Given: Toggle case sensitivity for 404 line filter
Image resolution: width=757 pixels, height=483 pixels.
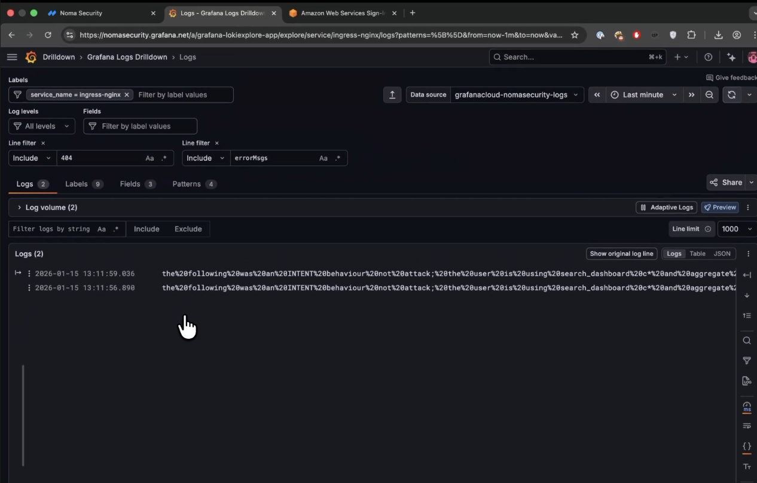Looking at the screenshot, I should click(x=149, y=158).
